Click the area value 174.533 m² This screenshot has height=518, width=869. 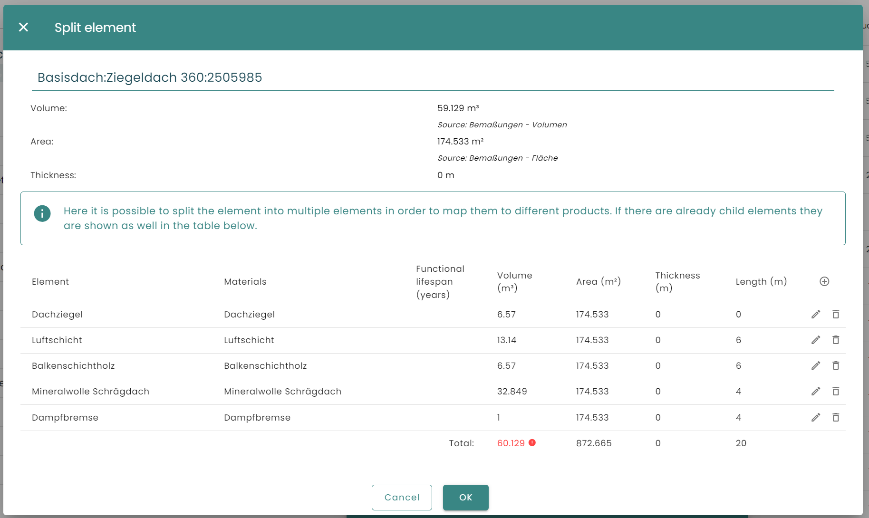(x=461, y=142)
